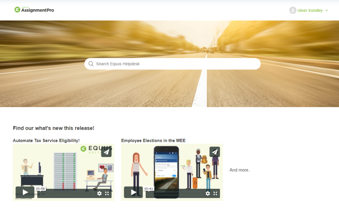
Task: Open settings gear on Employee Elections video
Action: [x=208, y=193]
